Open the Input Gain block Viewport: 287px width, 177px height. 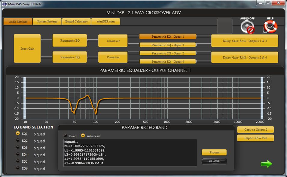point(27,48)
